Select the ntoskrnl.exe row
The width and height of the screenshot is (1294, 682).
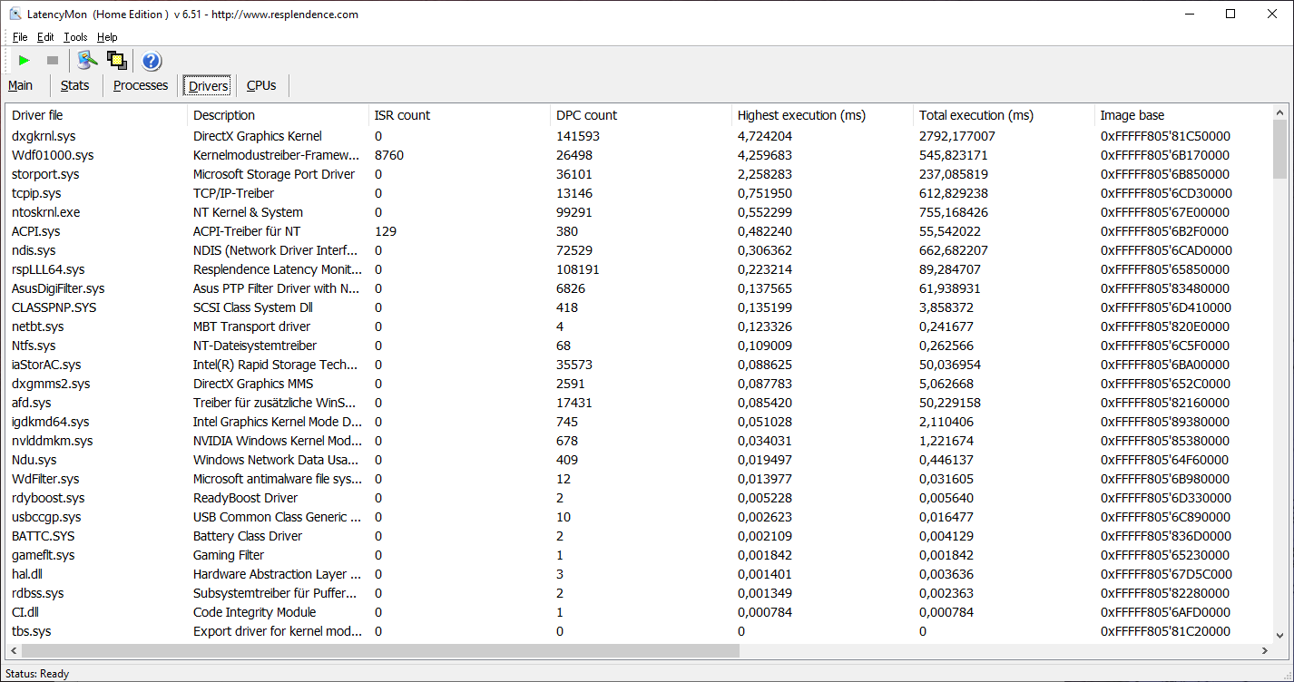[x=639, y=212]
